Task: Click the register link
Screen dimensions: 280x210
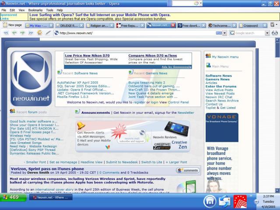Action: coord(139,102)
